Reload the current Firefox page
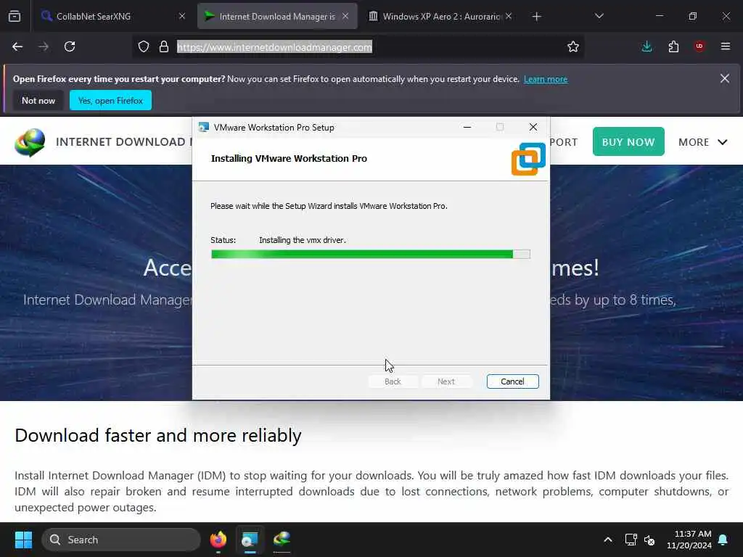This screenshot has height=557, width=743. [x=70, y=46]
